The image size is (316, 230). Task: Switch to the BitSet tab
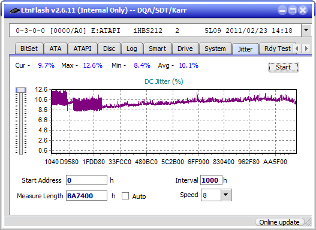pyautogui.click(x=29, y=49)
